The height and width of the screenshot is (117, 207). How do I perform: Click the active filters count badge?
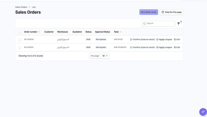[x=181, y=22]
